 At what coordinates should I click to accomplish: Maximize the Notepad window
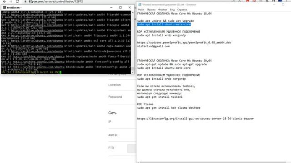283,5
